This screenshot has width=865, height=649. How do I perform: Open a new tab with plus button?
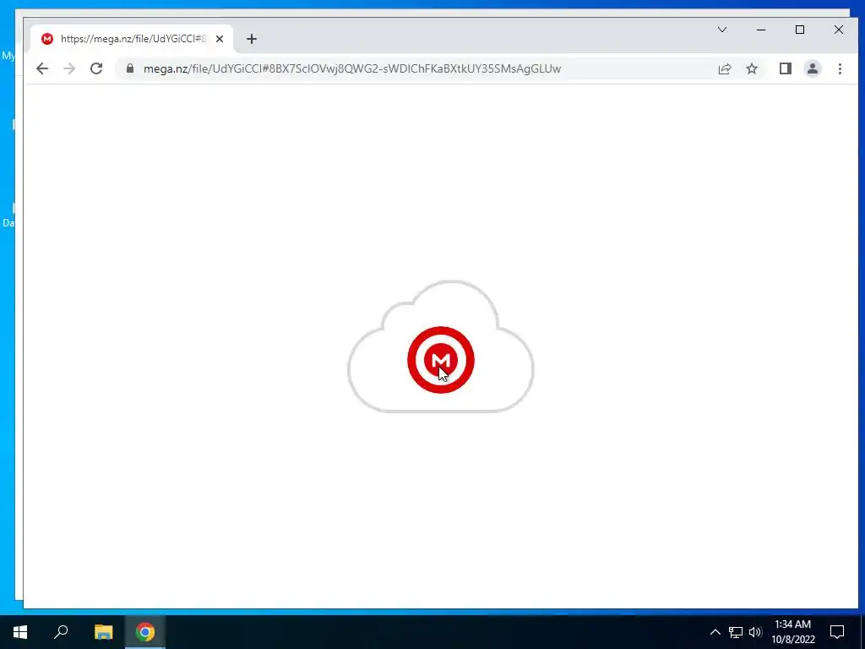(252, 39)
